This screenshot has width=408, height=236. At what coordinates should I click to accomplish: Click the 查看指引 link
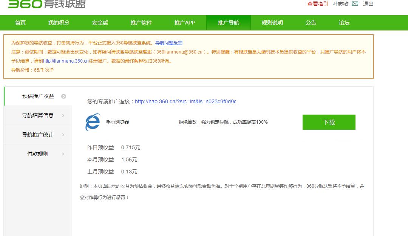318,4
